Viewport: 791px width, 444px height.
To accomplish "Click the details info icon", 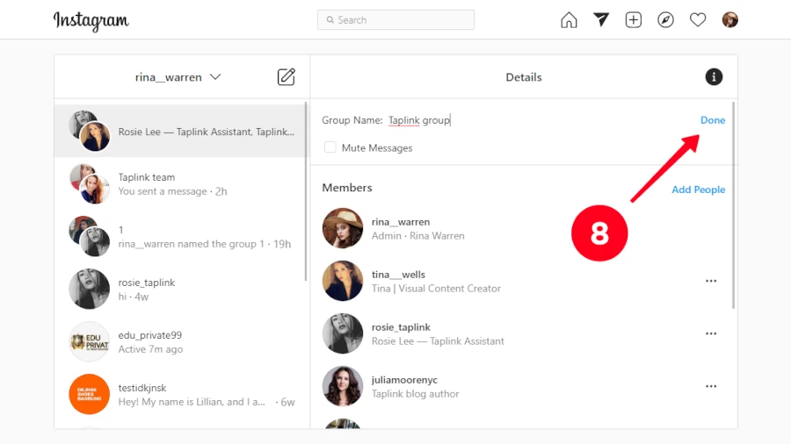I will pos(714,77).
